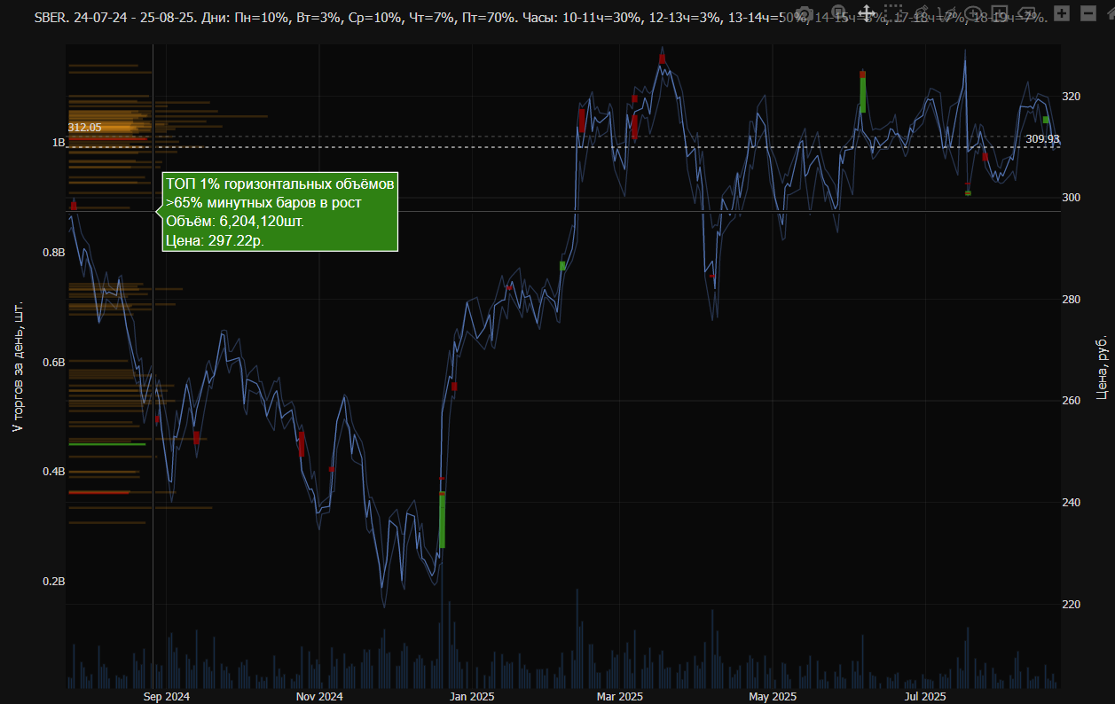The width and height of the screenshot is (1115, 704).
Task: Click the red marker at the March 2025 price peak
Action: [662, 59]
